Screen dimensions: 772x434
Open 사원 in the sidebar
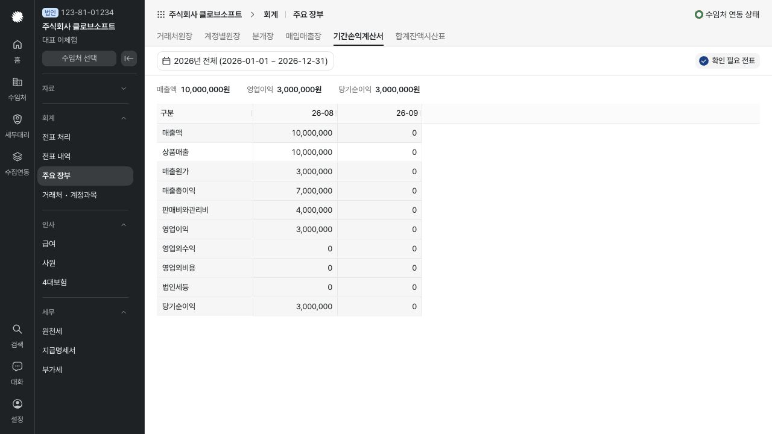[x=85, y=263]
